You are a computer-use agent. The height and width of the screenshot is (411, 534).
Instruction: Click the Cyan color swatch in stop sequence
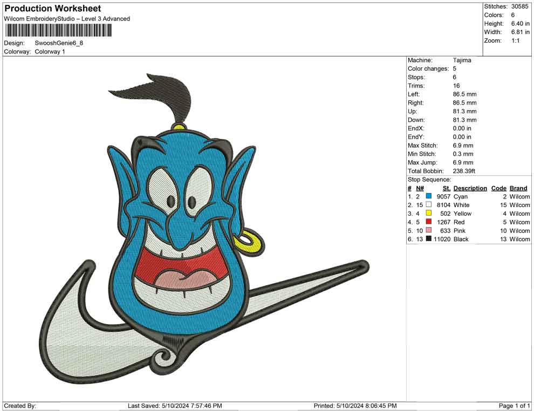pyautogui.click(x=429, y=196)
